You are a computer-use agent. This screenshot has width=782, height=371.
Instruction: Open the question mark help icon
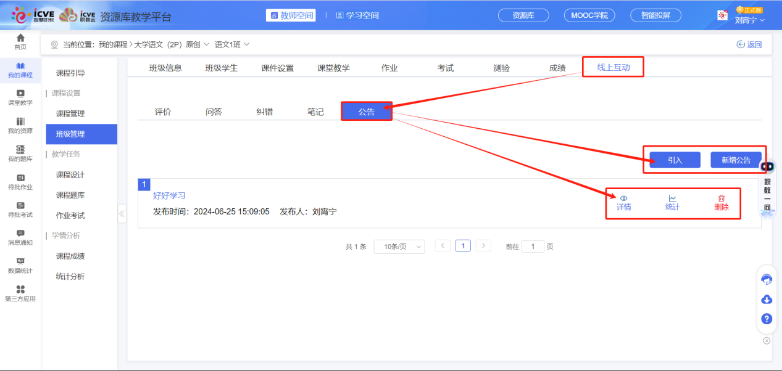(767, 319)
